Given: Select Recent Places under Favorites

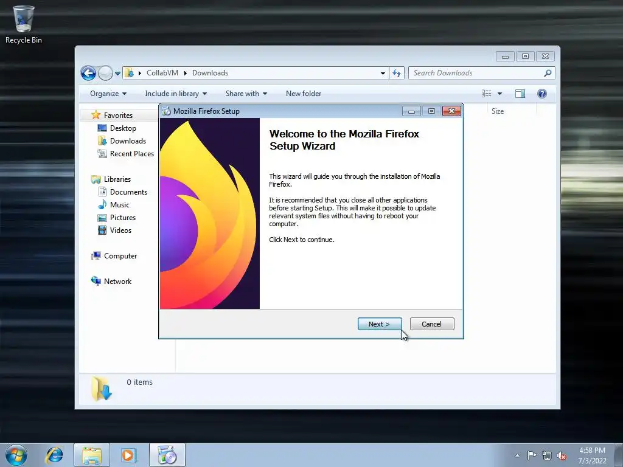Looking at the screenshot, I should (x=131, y=154).
